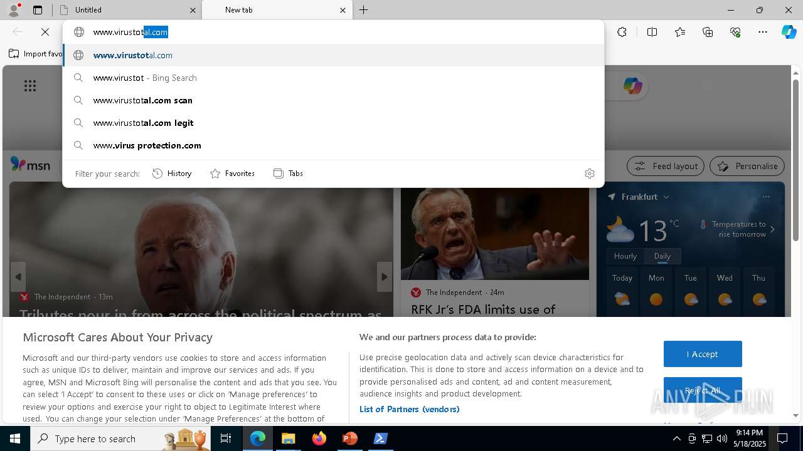Click page vertical scrollbar thumb
The height and width of the screenshot is (451, 803).
(796, 159)
